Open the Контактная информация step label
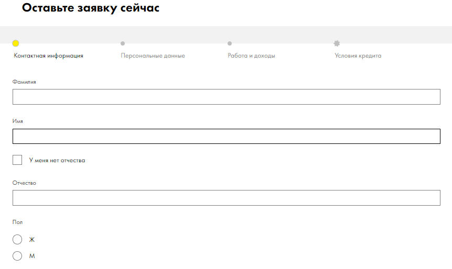 pyautogui.click(x=48, y=55)
